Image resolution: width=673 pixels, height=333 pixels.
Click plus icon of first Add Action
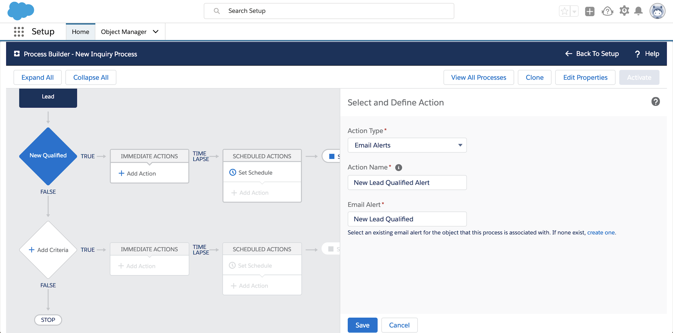click(121, 173)
